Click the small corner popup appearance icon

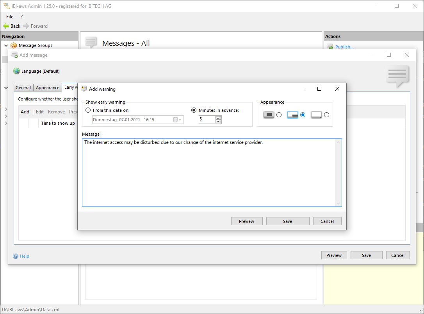click(316, 115)
